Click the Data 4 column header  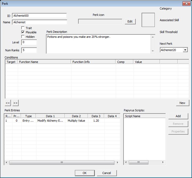pyautogui.click(x=112, y=116)
